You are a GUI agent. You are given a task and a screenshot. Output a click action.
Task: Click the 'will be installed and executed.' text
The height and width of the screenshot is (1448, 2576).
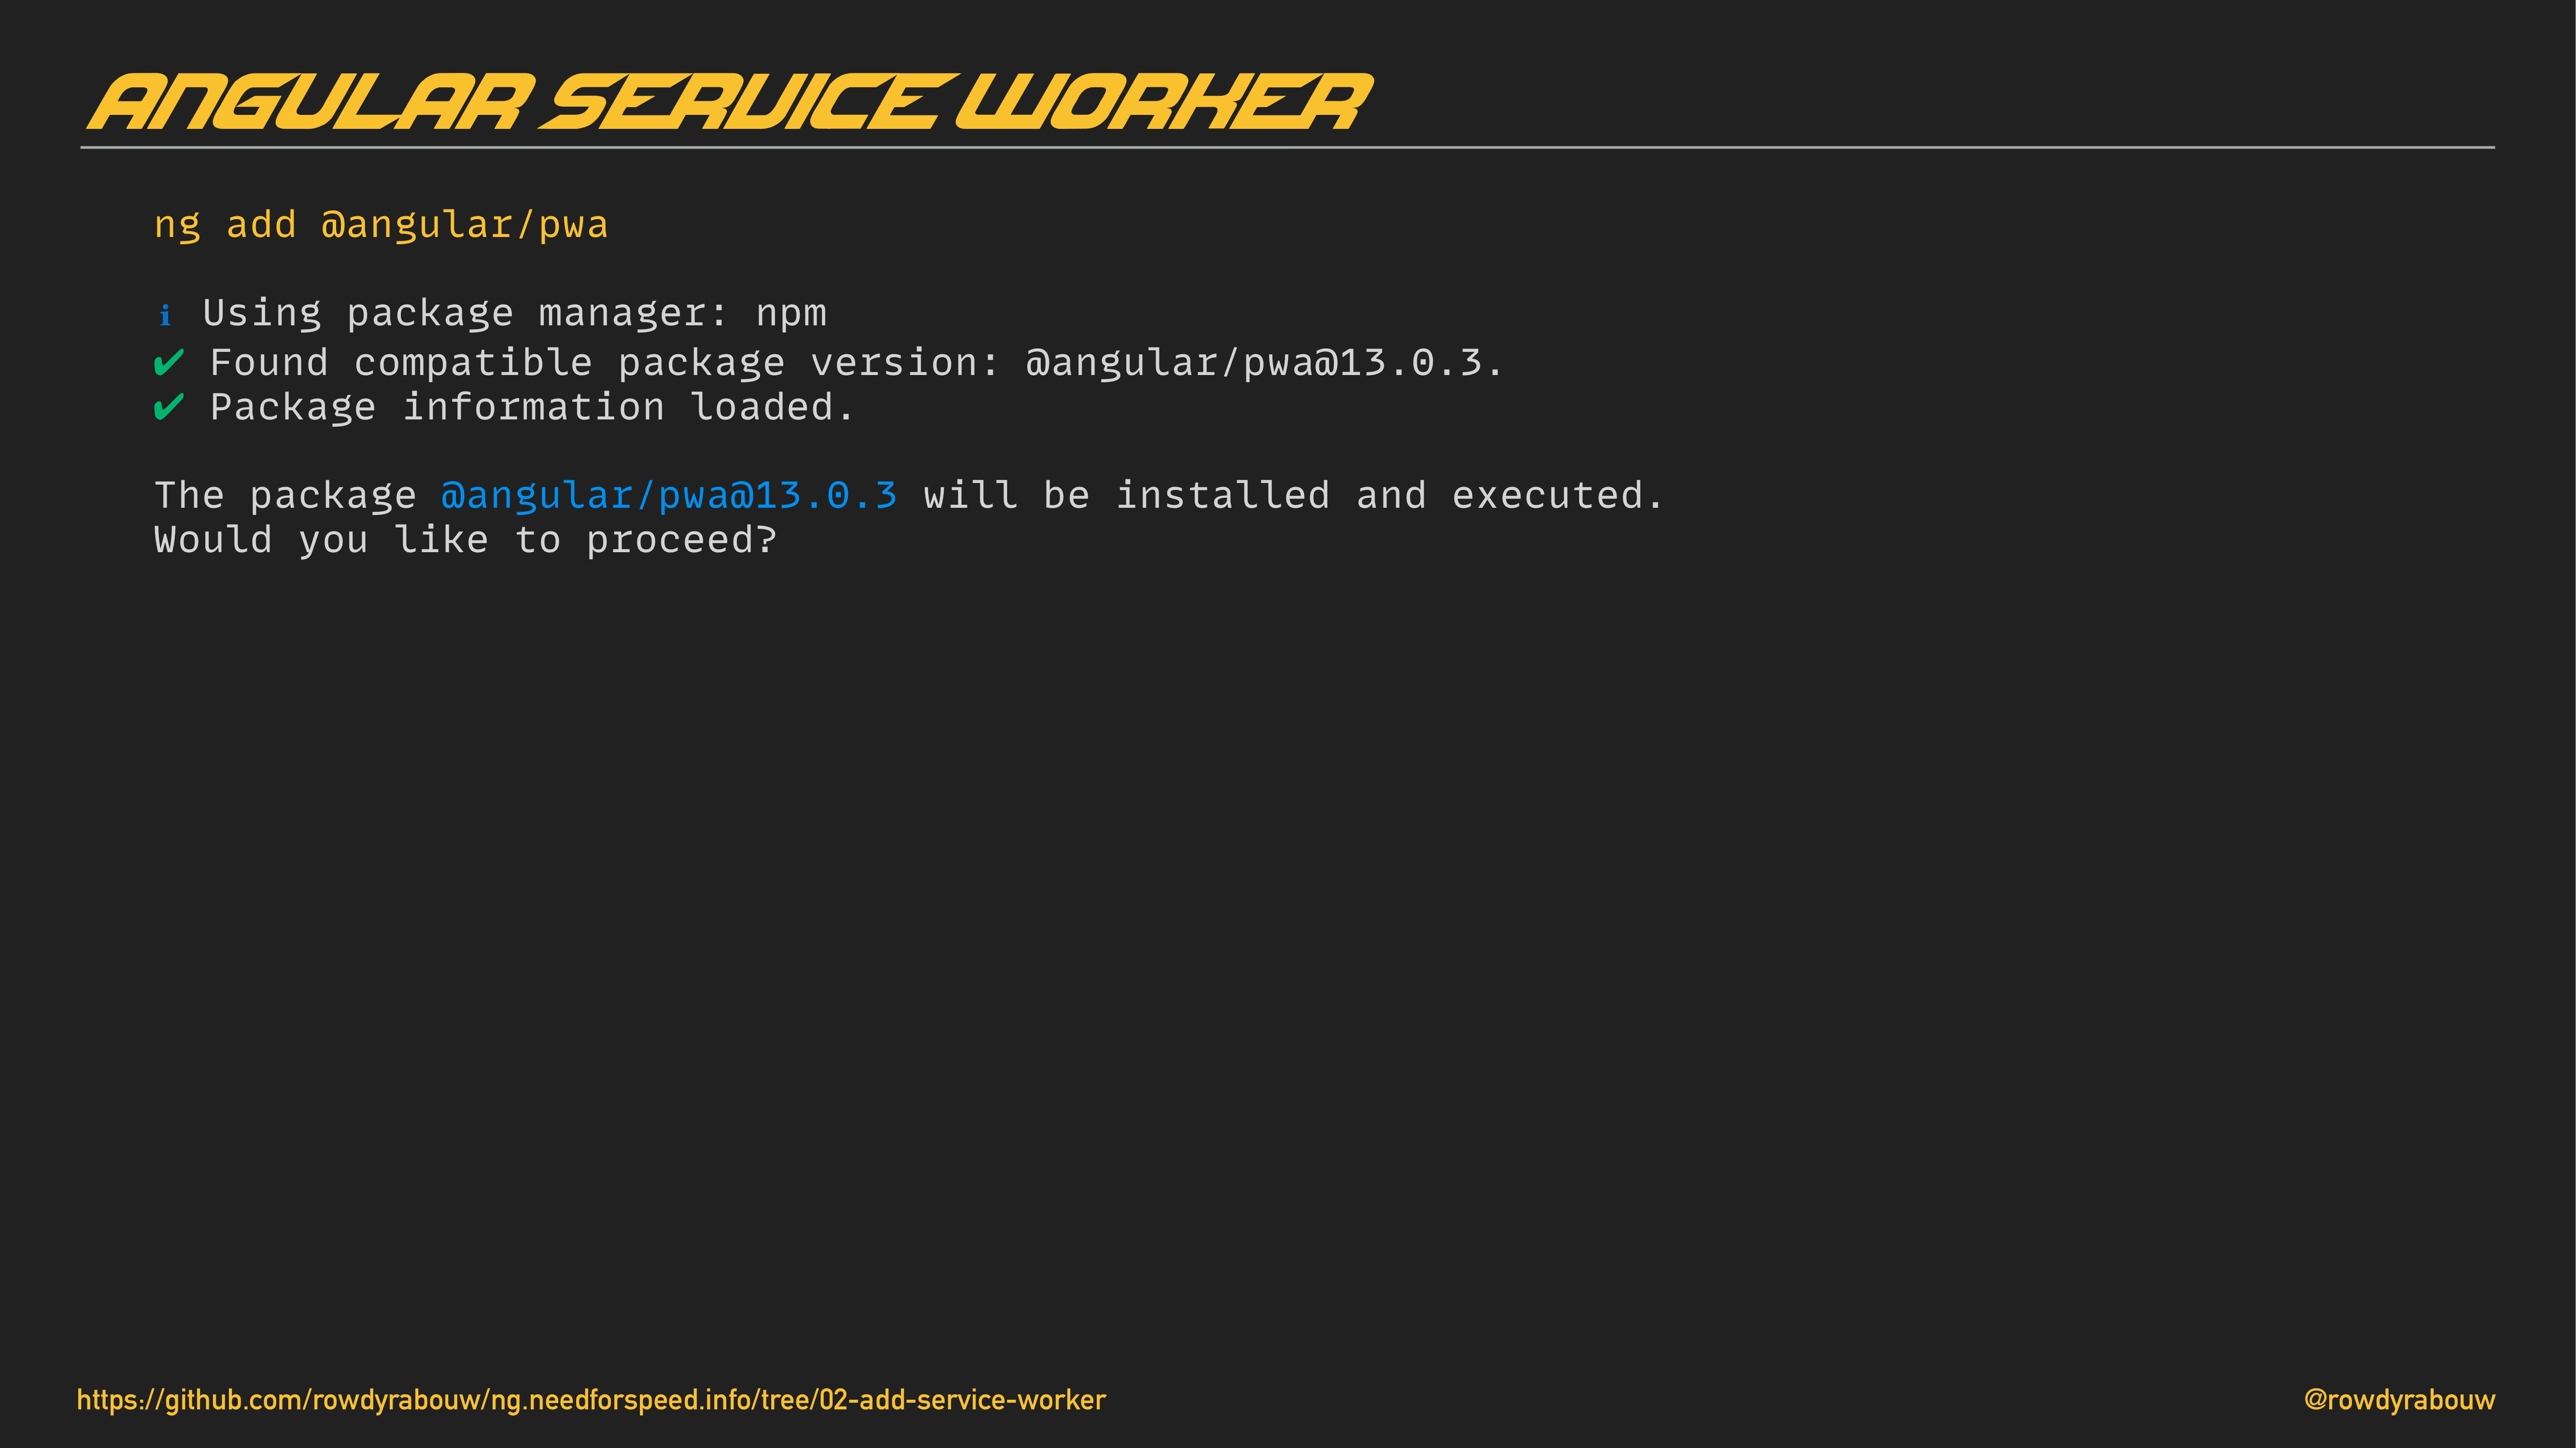click(x=1293, y=496)
